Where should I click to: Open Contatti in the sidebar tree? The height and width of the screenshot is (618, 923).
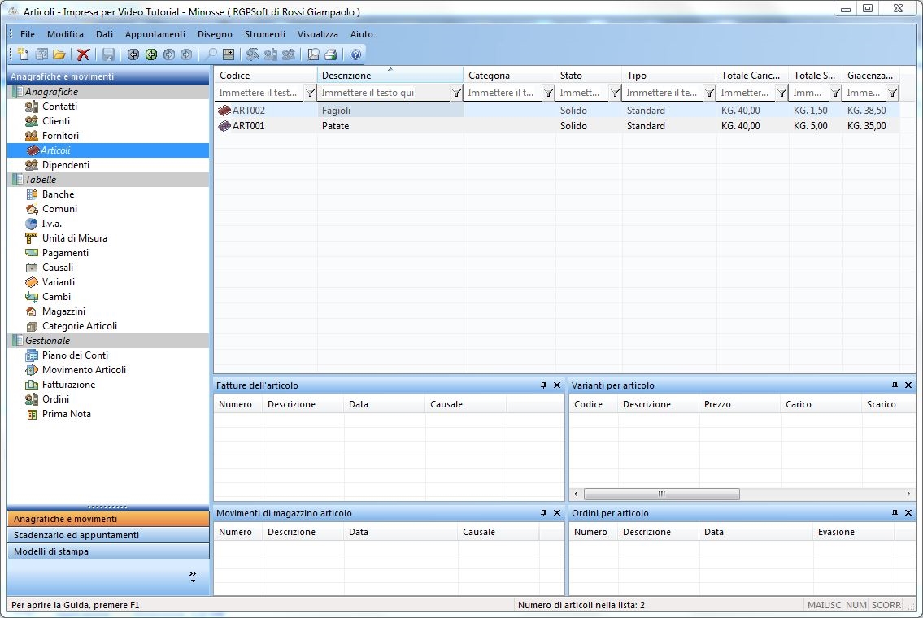pyautogui.click(x=59, y=107)
